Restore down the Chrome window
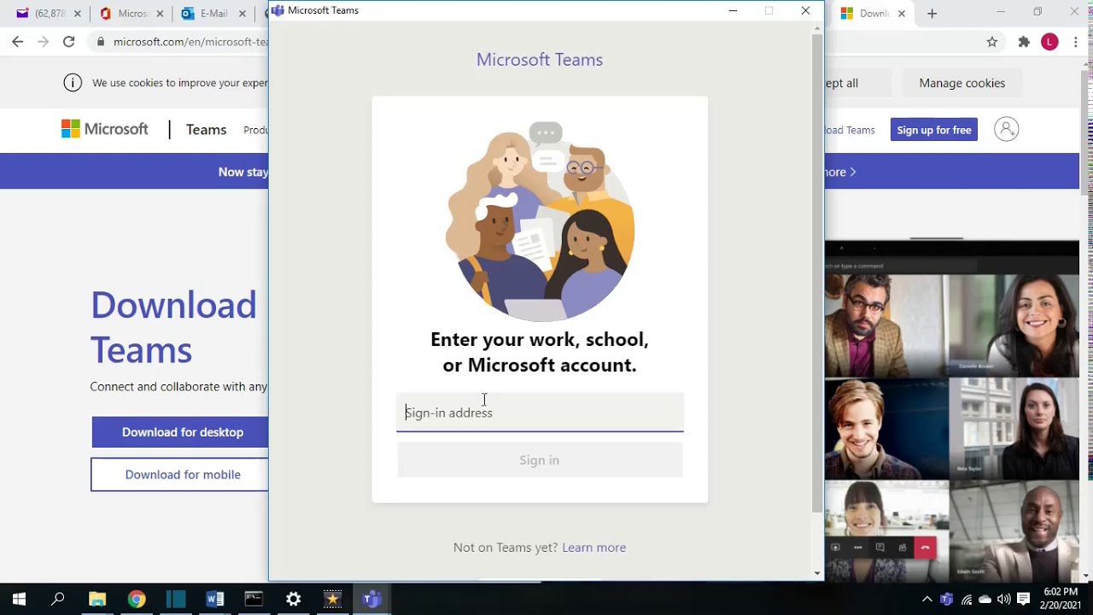 click(1037, 12)
